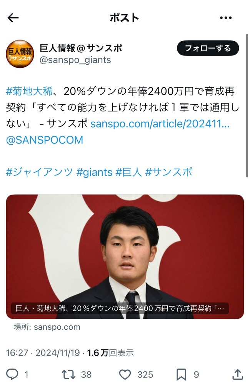The width and height of the screenshot is (250, 392).
Task: Open the share upload icon
Action: (238, 374)
